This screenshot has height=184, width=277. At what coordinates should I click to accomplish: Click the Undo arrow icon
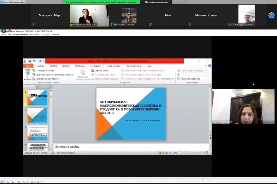pos(34,61)
